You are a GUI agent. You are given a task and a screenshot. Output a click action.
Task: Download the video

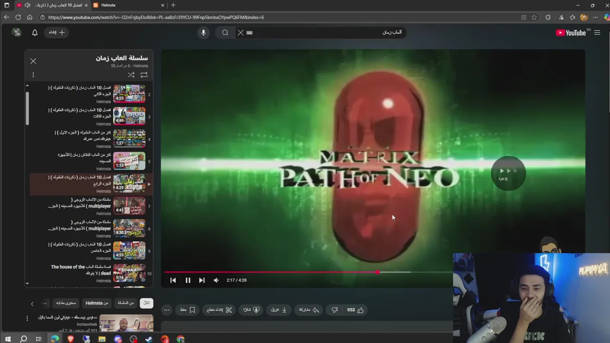point(279,310)
